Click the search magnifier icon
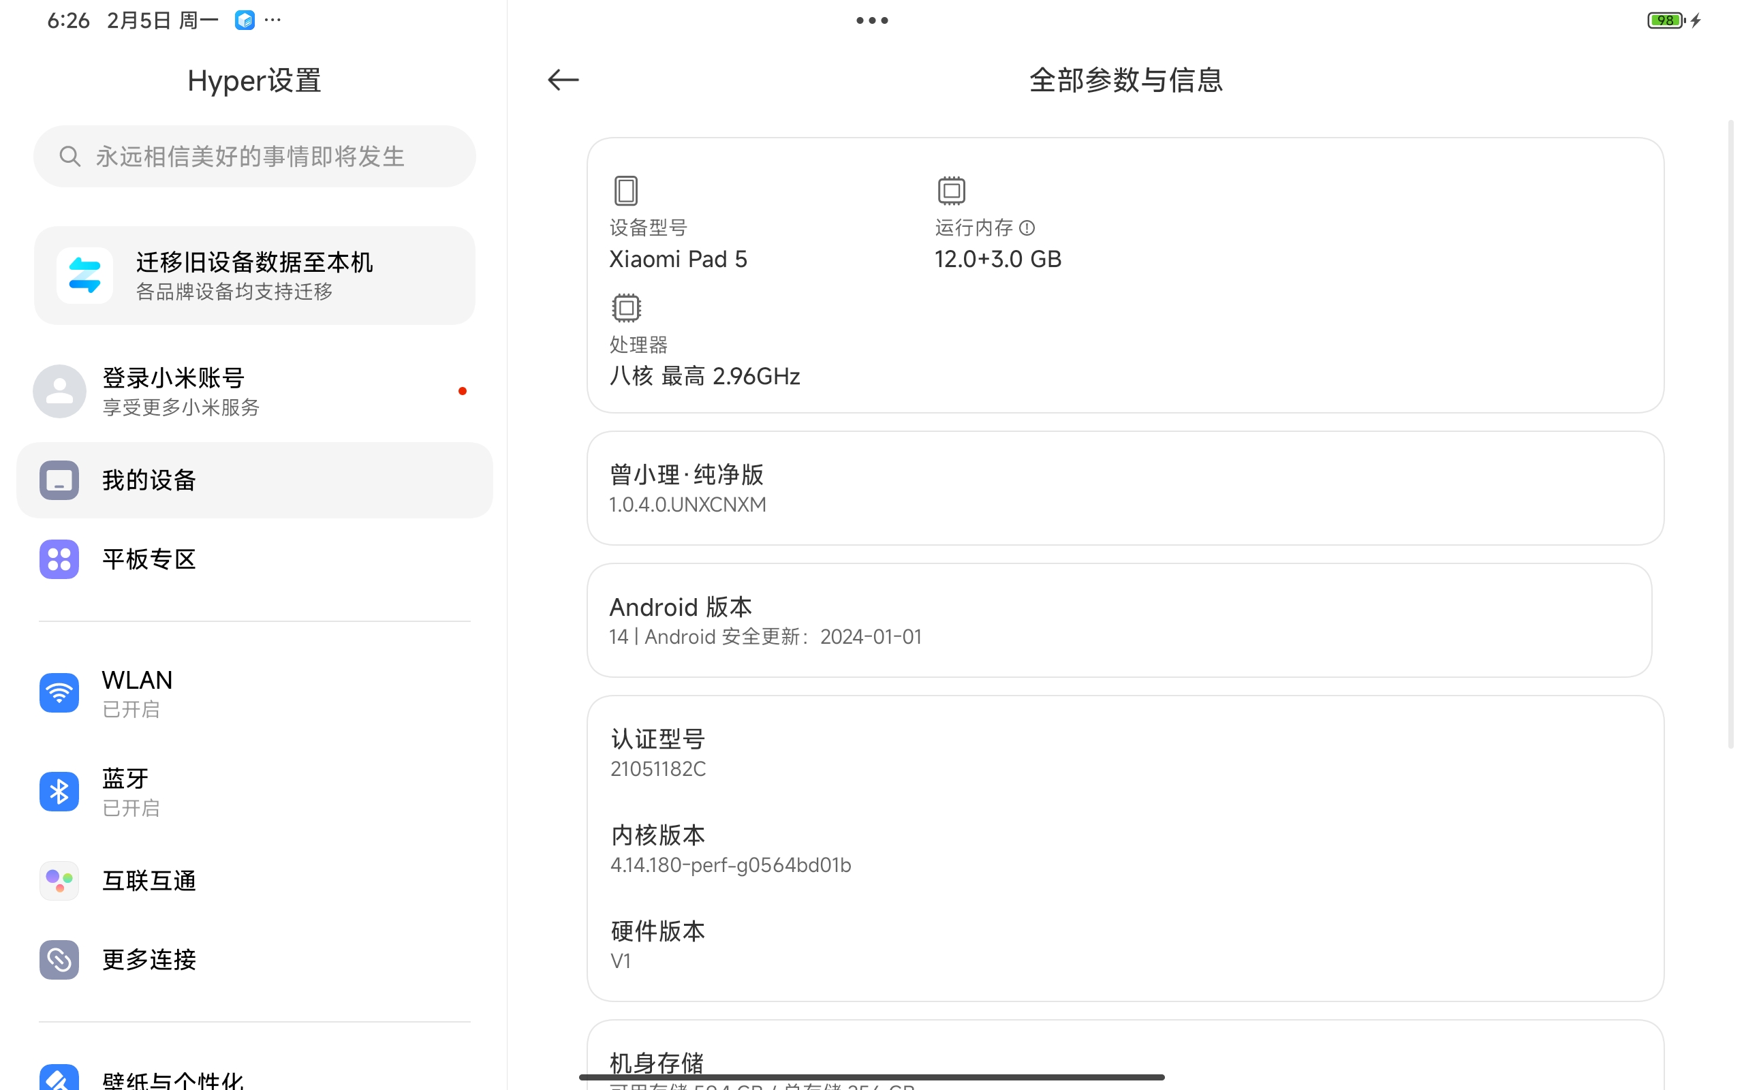 69,156
